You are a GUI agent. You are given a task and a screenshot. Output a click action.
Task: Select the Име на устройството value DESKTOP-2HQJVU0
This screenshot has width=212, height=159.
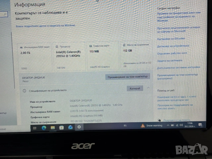[x=81, y=101]
